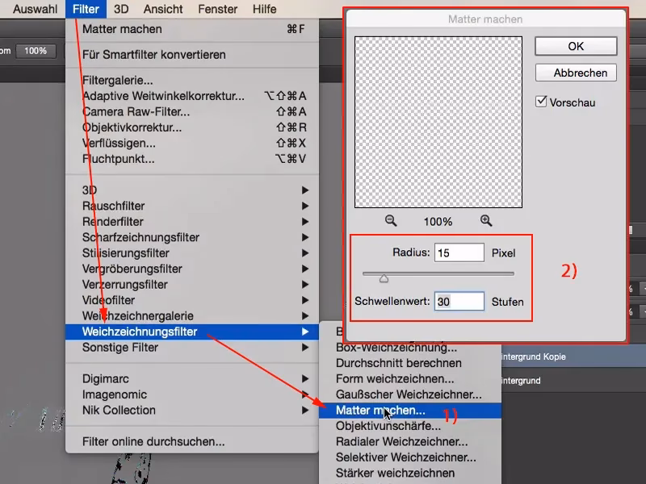Image resolution: width=646 pixels, height=484 pixels.
Task: Open the Fenster menu in the menu bar
Action: click(x=220, y=10)
